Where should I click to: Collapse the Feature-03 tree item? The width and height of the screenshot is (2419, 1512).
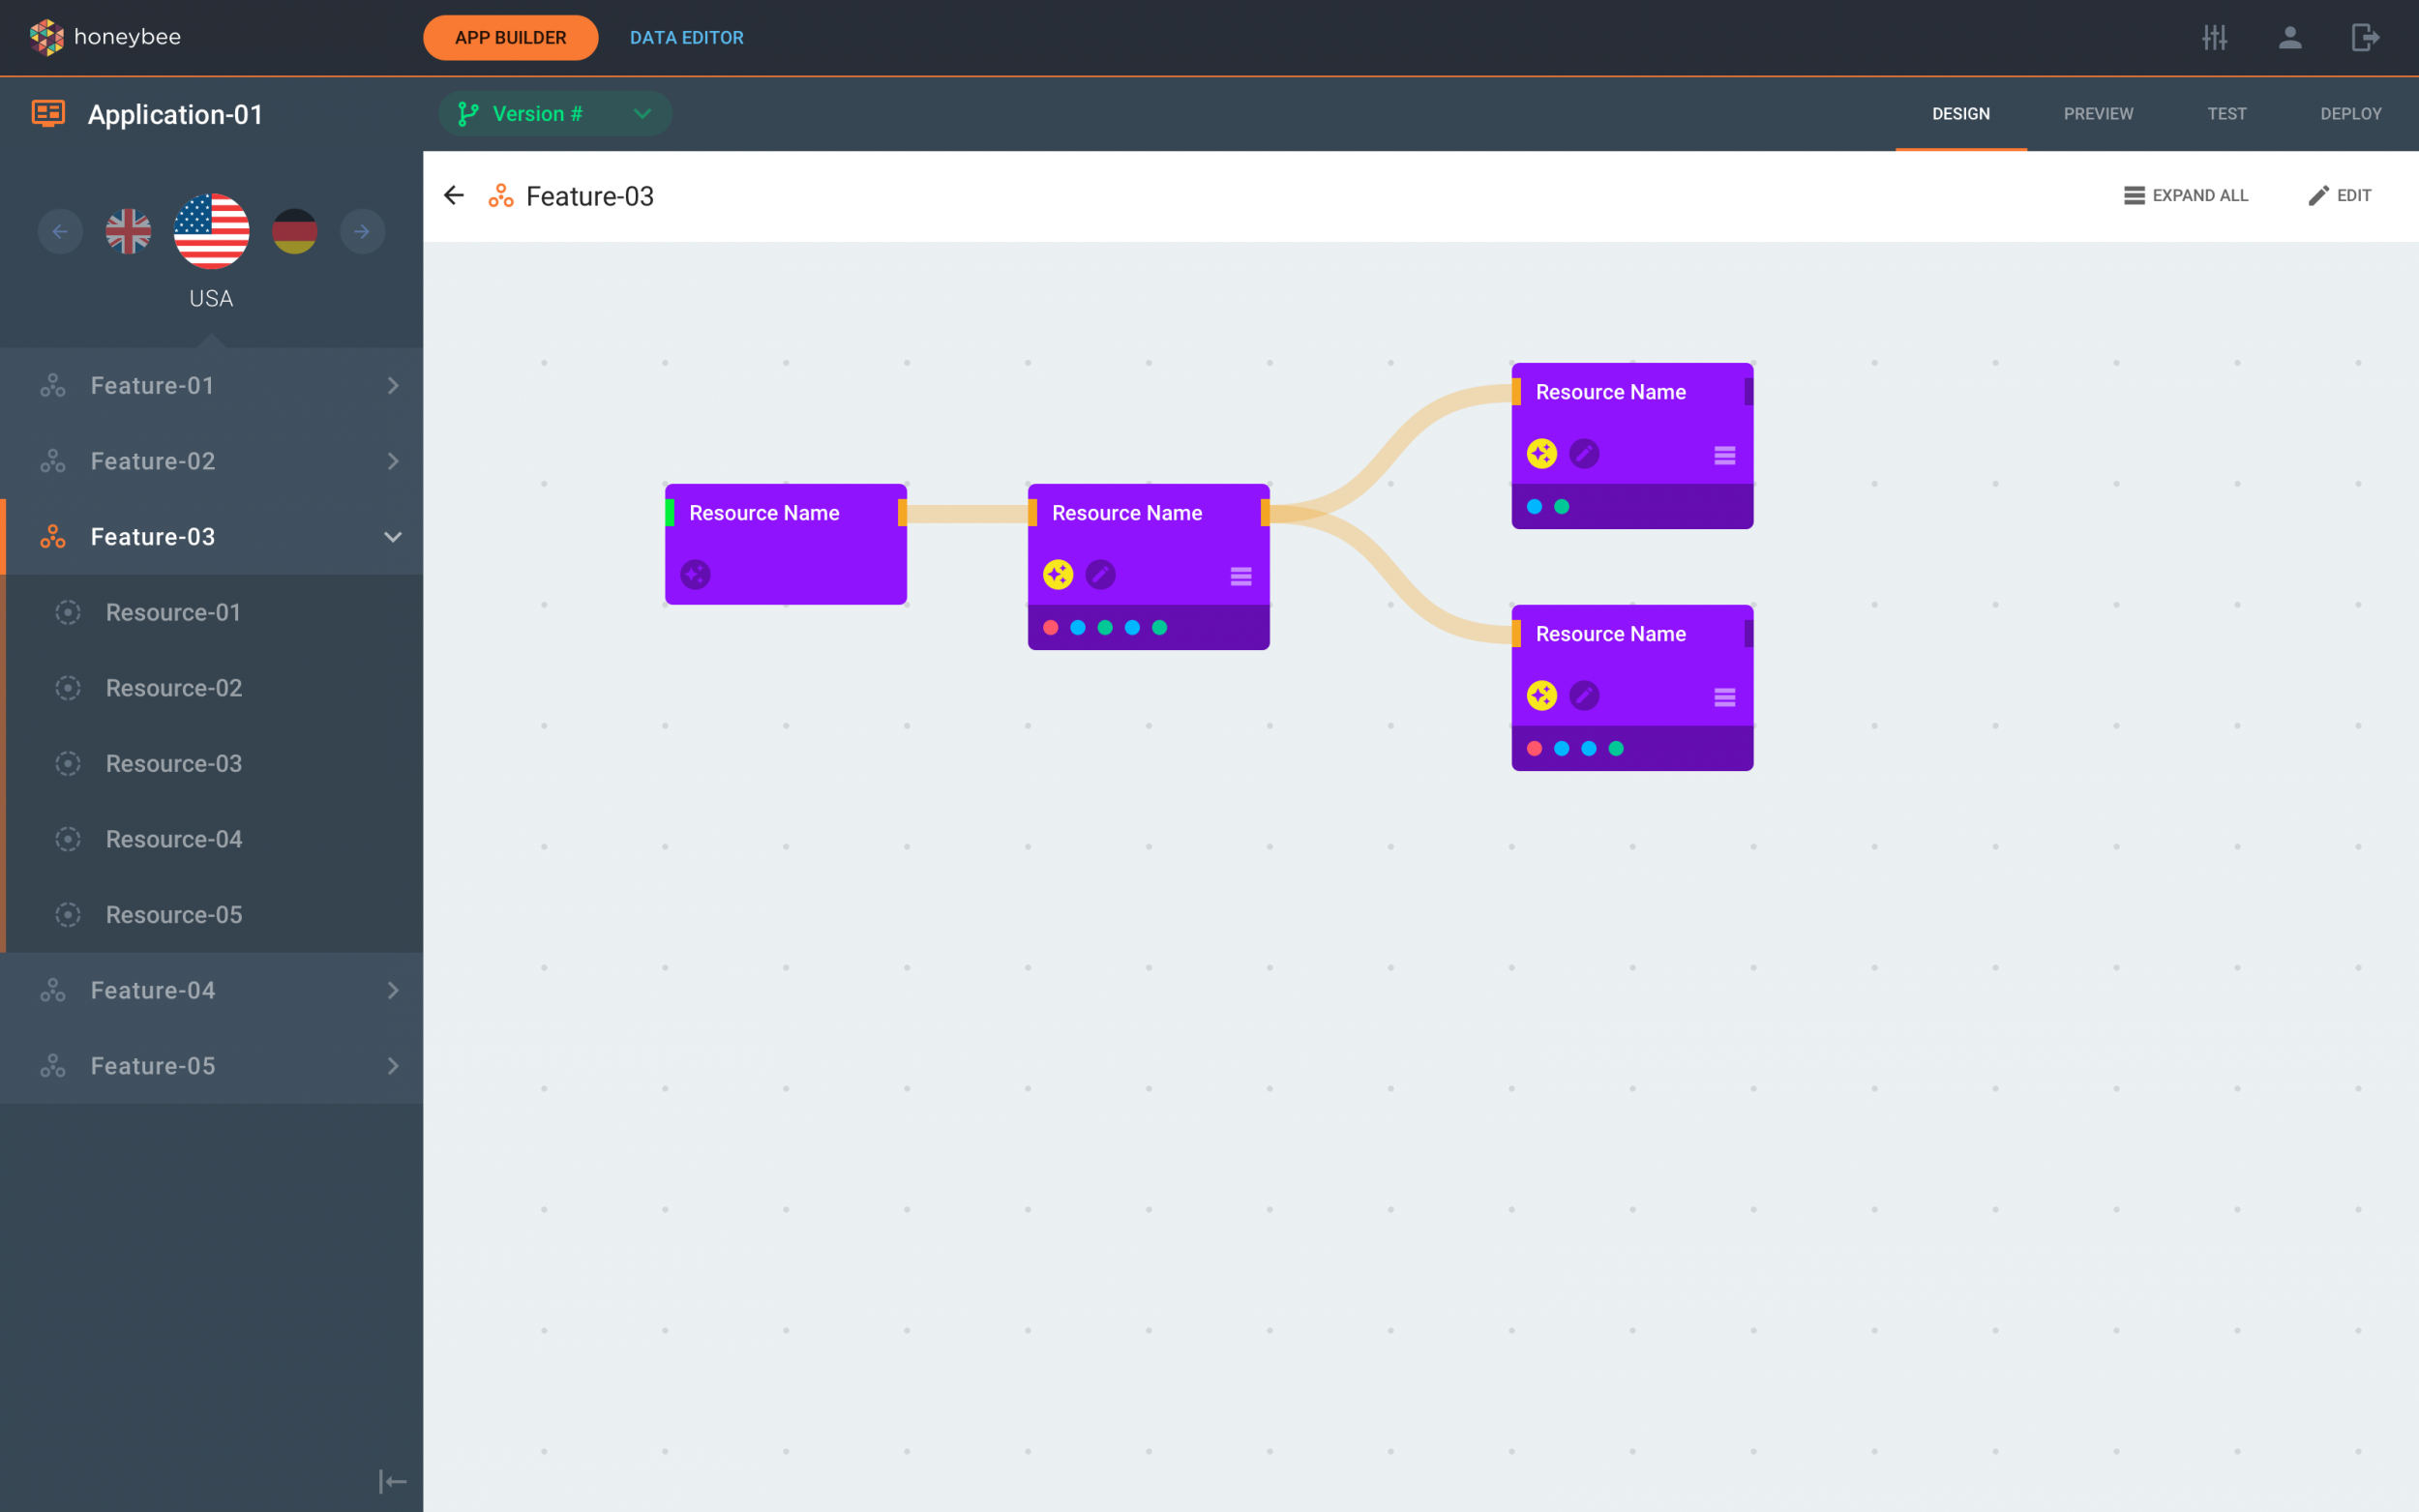393,537
